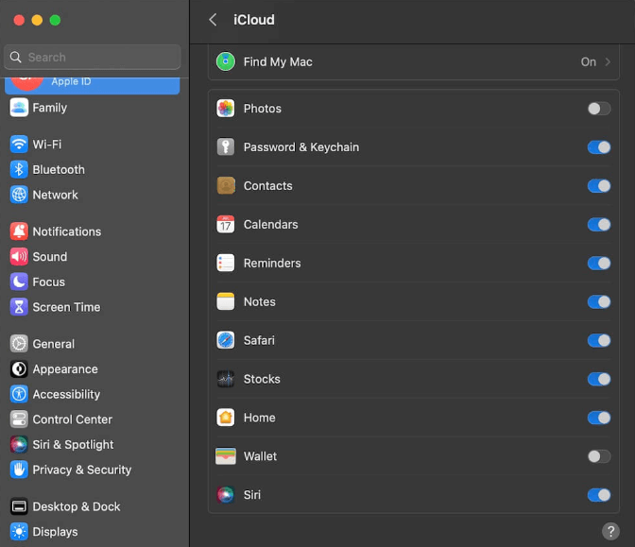Enable the Photos iCloud toggle
Viewport: 635px width, 547px height.
click(x=598, y=109)
